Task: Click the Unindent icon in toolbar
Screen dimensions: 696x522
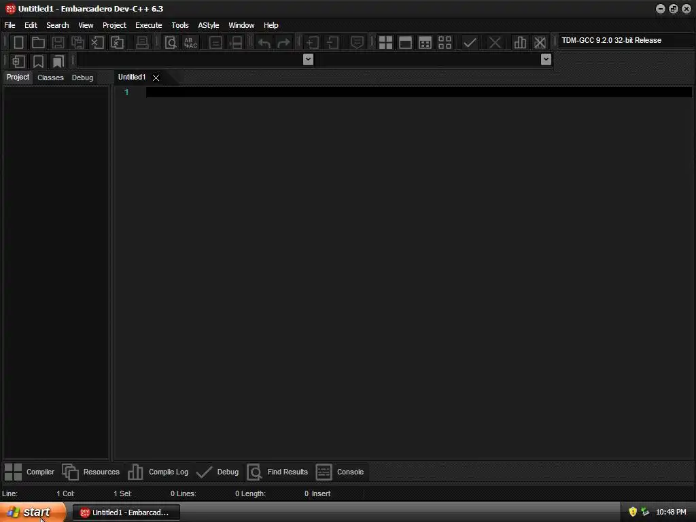Action: point(332,43)
